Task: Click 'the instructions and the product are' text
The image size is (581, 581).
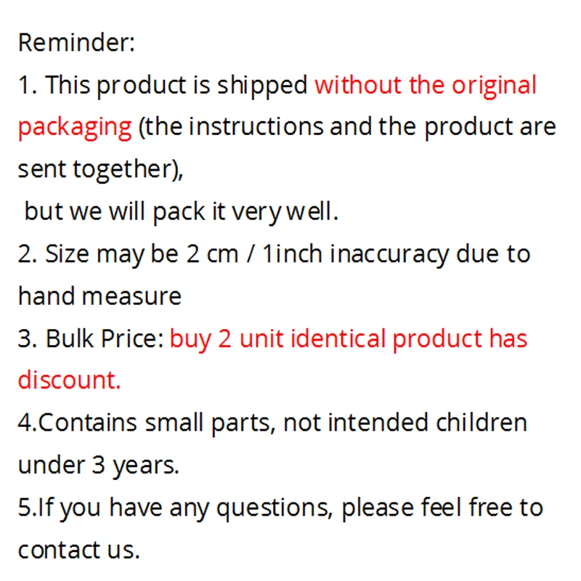Action: click(x=350, y=127)
